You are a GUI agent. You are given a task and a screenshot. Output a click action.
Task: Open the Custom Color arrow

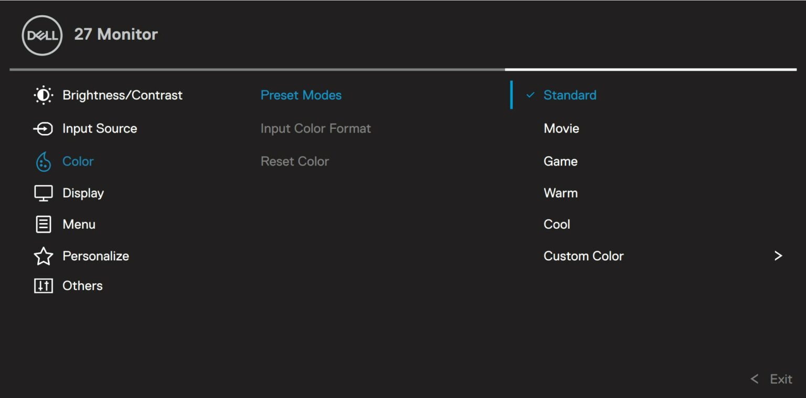pos(779,256)
